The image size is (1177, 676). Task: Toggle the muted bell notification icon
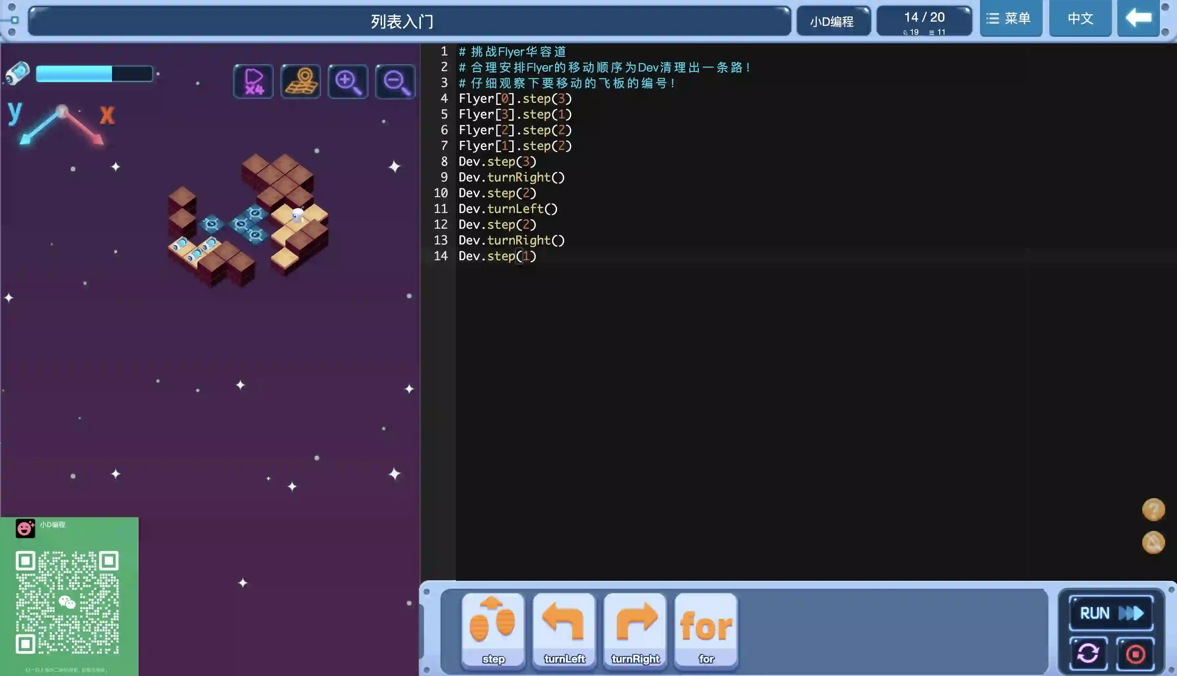[x=1153, y=542]
